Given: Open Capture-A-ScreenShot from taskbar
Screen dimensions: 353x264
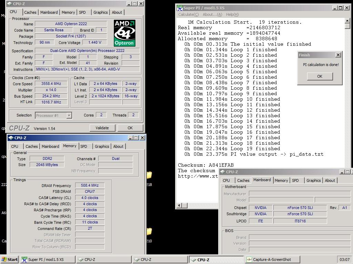Looking at the screenshot, I should click(273, 260).
